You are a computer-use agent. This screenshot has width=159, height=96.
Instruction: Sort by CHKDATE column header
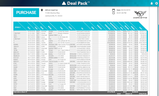click(99, 27)
